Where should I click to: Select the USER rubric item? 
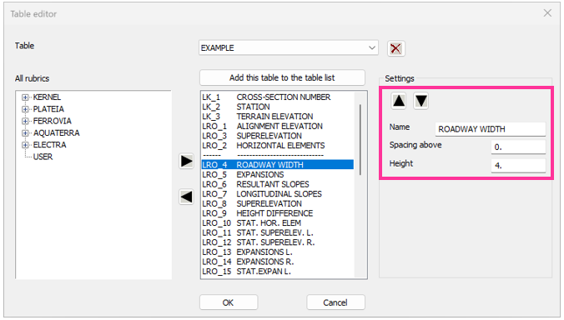click(43, 157)
